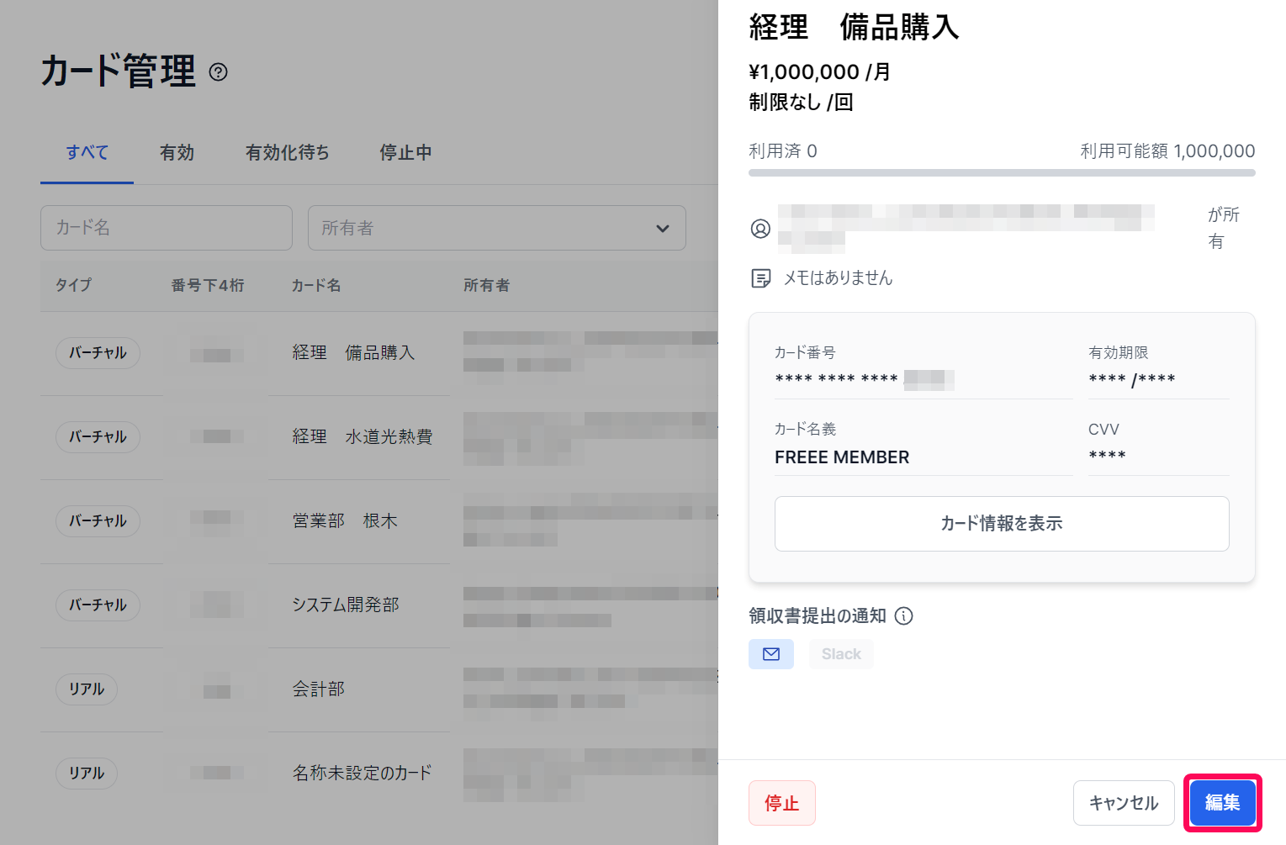
Task: Select the 経理 備品購入 card row
Action: point(379,353)
